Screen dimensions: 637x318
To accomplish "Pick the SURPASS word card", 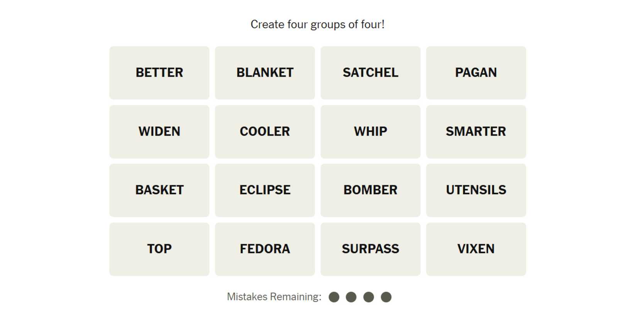I will click(370, 249).
